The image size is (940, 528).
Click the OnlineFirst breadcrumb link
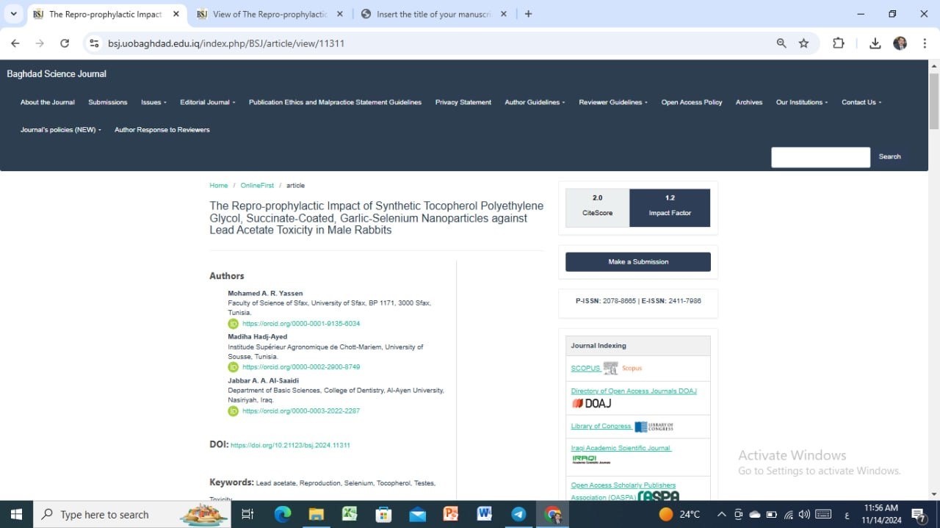pos(257,186)
